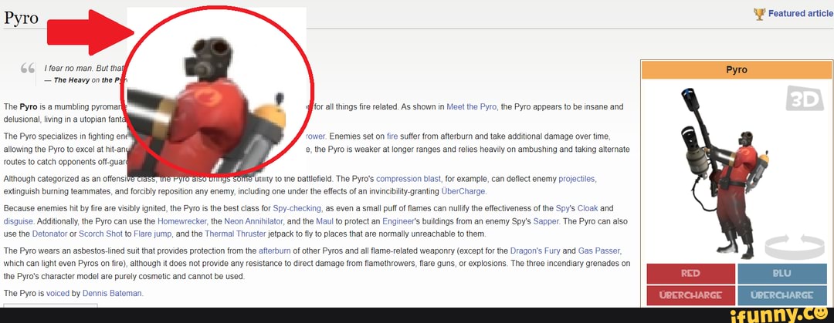Click the Featured article trophy icon
The height and width of the screenshot is (323, 834).
[759, 13]
